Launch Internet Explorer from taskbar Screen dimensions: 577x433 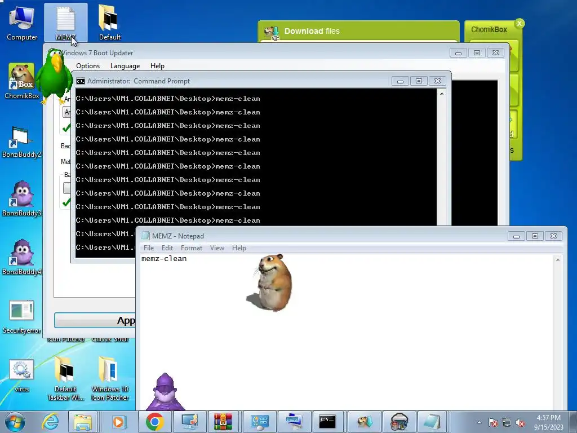(50, 422)
